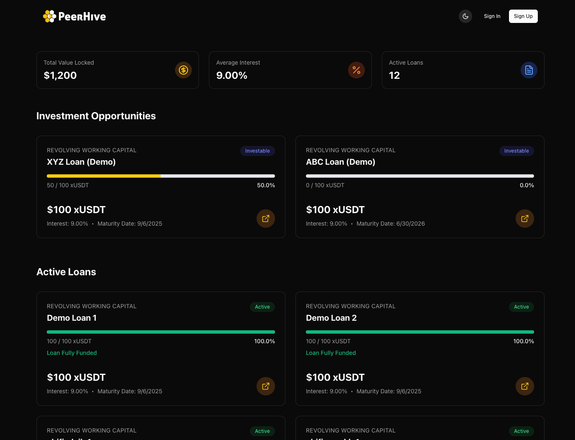Expand the Investment Opportunities section heading

96,116
